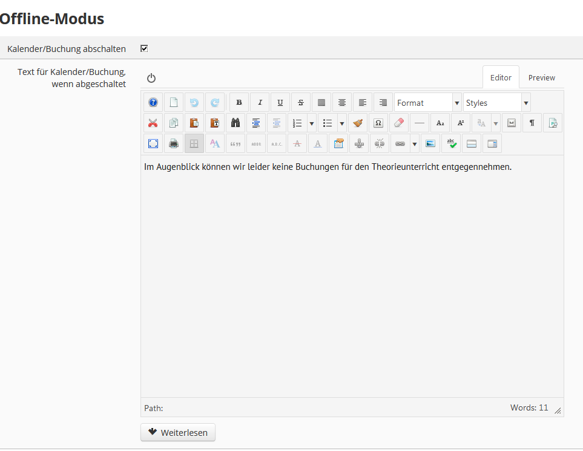This screenshot has width=583, height=451.
Task: Uncheck Kalender/Buchung abschalten checkbox
Action: [x=144, y=48]
